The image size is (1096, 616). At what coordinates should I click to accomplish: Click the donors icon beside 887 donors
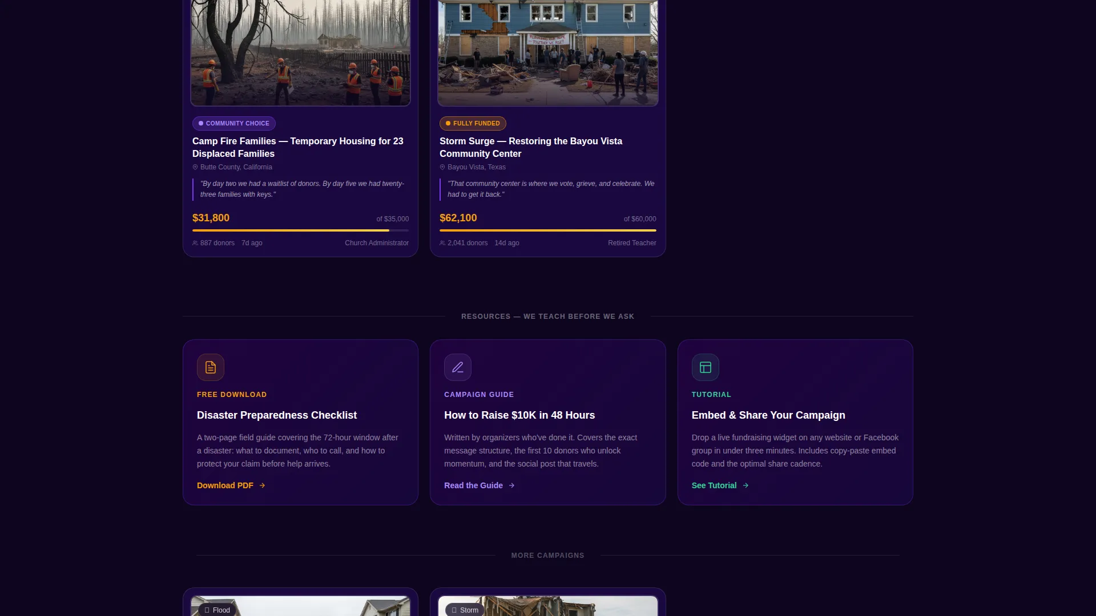point(195,243)
